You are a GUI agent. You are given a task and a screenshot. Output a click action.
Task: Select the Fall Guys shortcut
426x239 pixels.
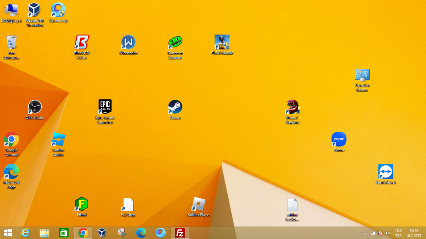point(128,207)
